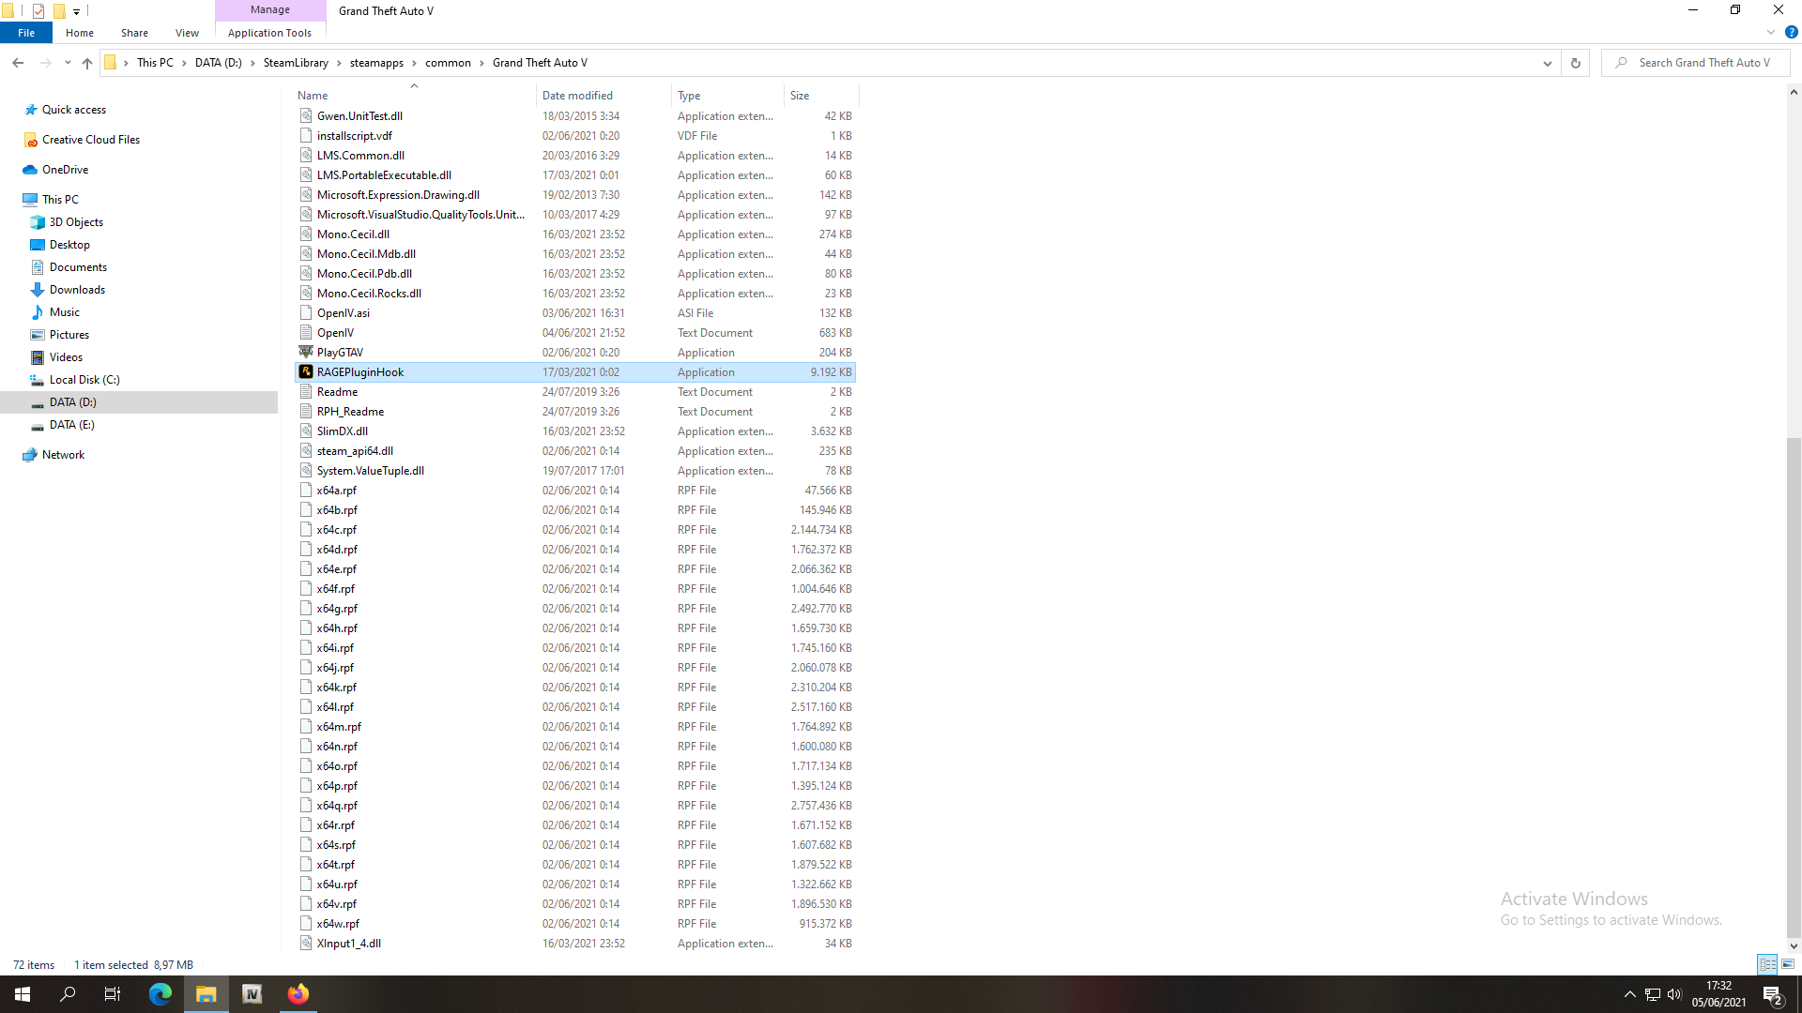
Task: Click the Back navigation arrow
Action: 18,63
